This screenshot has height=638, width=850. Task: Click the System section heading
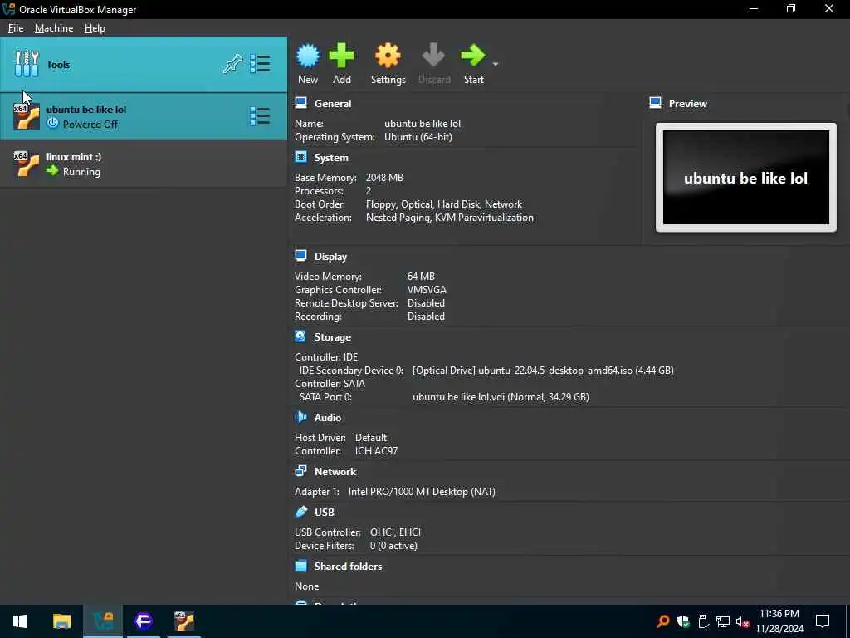(331, 158)
